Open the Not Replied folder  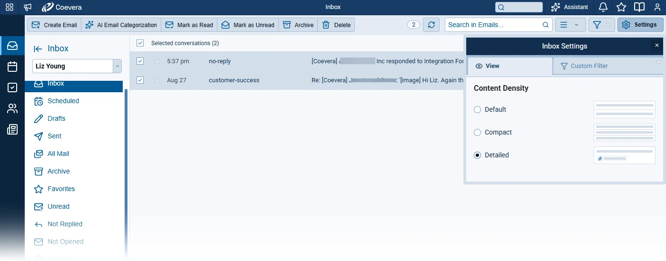65,224
